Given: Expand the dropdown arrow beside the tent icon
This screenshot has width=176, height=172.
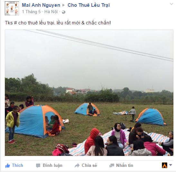Looking at the screenshot, I should point(171,165).
